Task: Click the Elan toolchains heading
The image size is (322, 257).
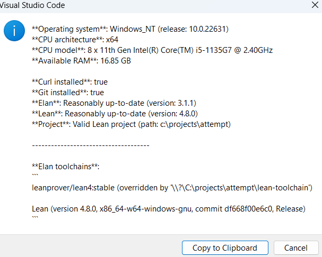Action: 66,167
